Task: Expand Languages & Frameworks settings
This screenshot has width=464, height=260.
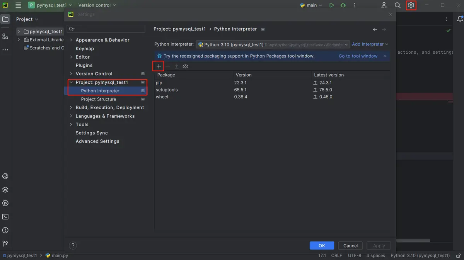Action: tap(71, 116)
